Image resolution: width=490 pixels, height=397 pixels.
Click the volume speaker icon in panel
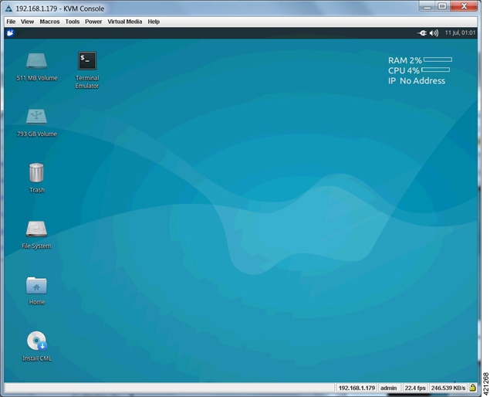click(434, 33)
